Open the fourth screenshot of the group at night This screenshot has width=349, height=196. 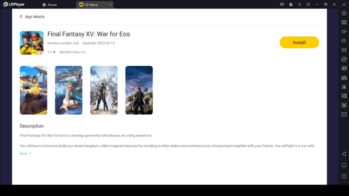tap(139, 90)
